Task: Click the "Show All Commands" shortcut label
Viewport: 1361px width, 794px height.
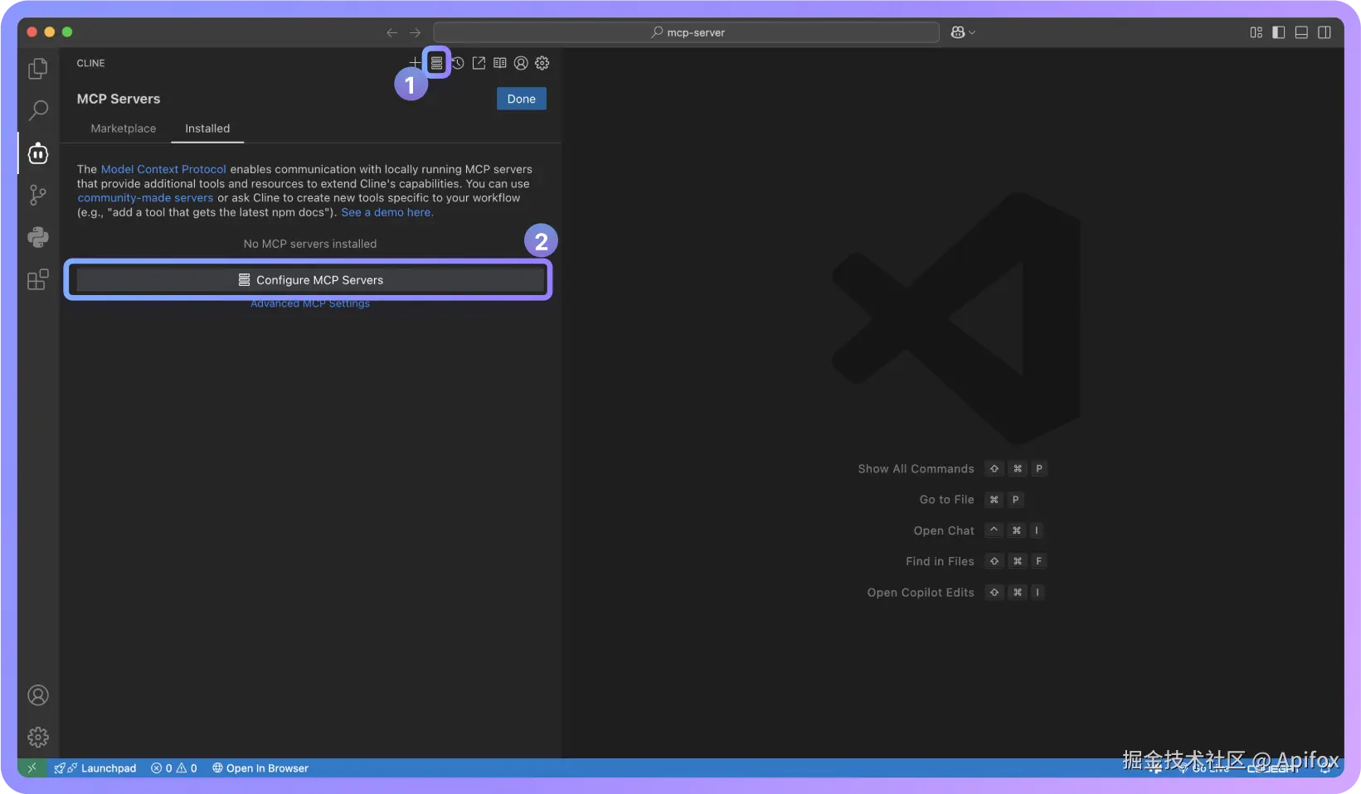Action: 916,469
